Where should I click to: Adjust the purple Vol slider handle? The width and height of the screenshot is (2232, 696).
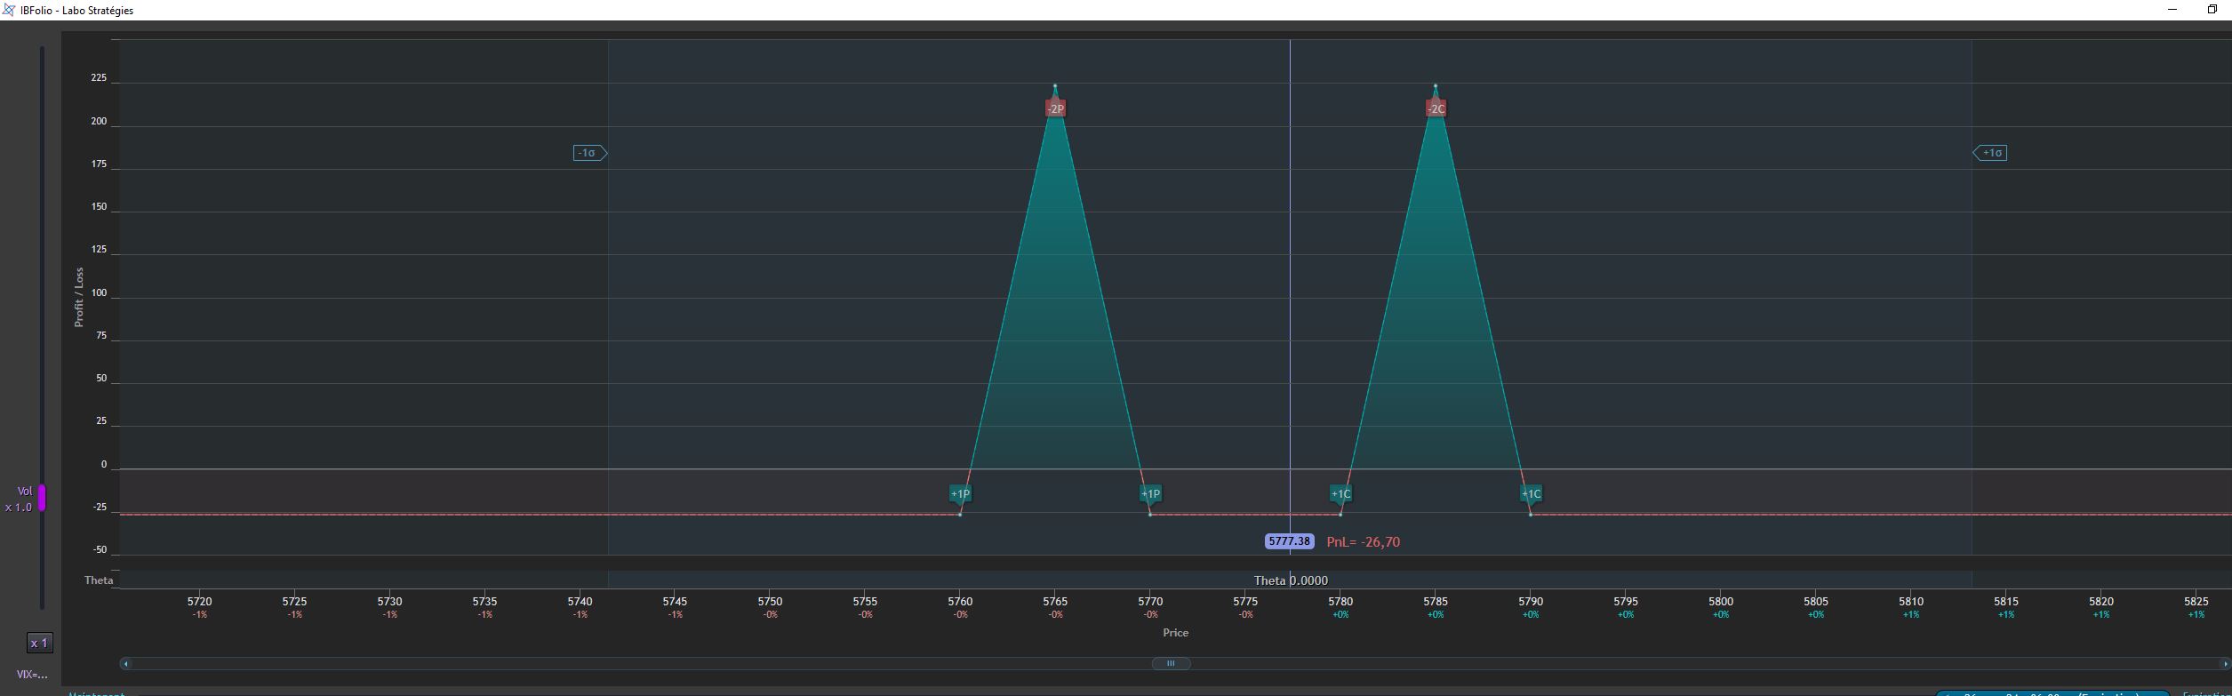[x=41, y=498]
